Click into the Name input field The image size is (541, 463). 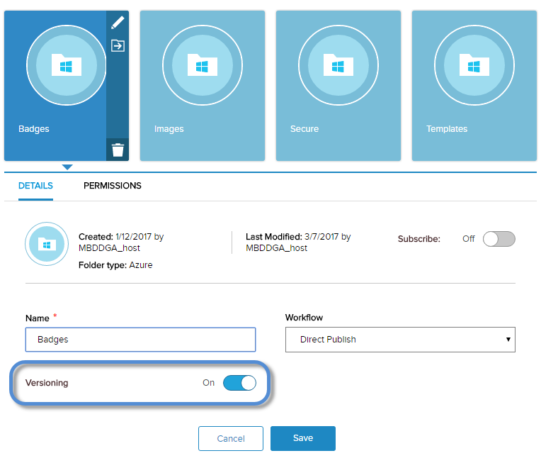[140, 340]
